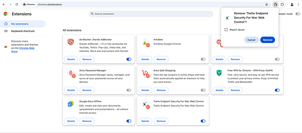The height and width of the screenshot is (133, 302).
Task: Enable the toggle on the globe-icon card
Action: [277, 59]
